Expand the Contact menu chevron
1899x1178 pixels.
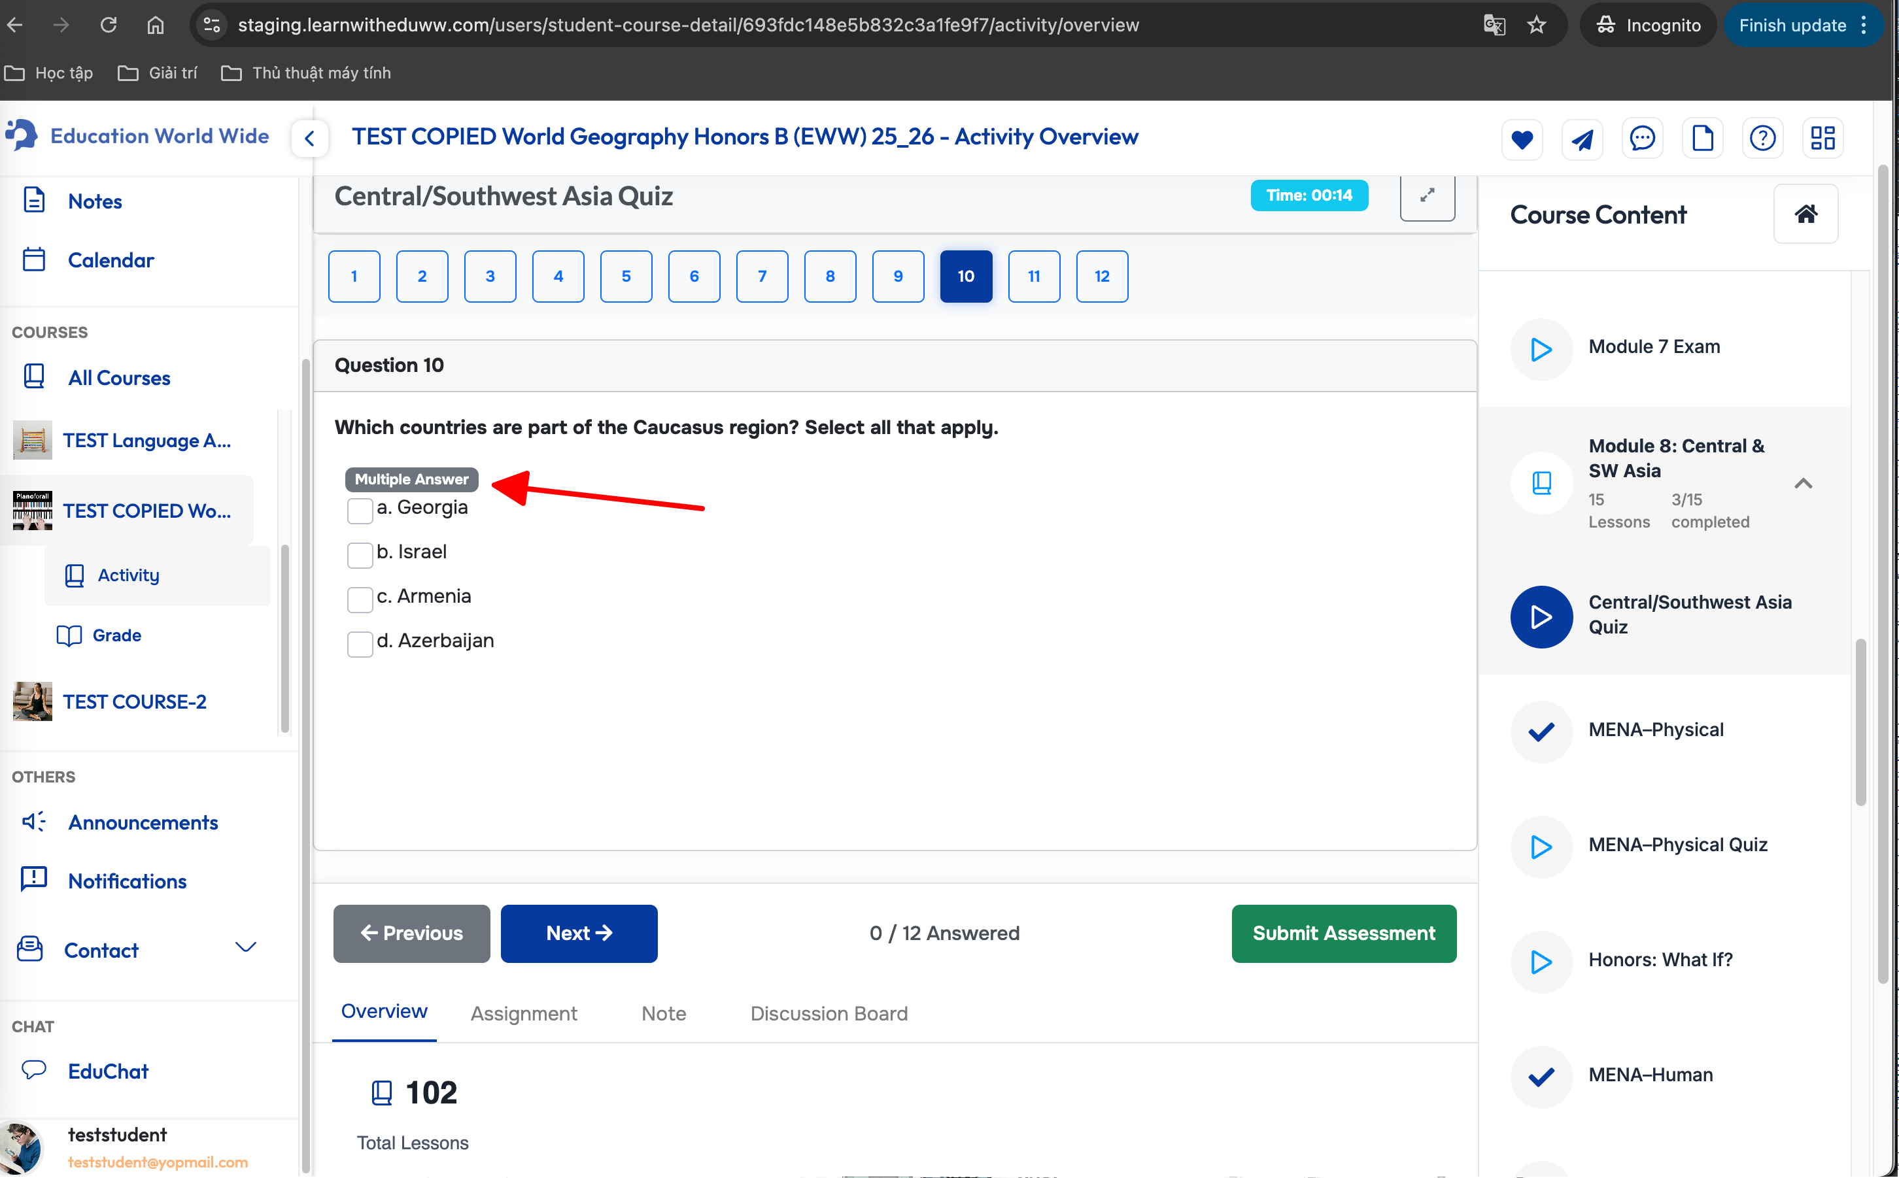pos(245,948)
